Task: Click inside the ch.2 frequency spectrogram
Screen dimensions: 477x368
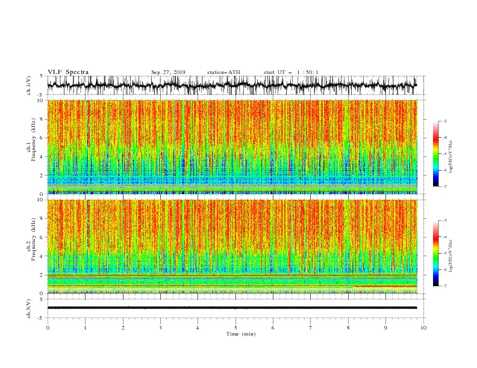Action: 232,247
